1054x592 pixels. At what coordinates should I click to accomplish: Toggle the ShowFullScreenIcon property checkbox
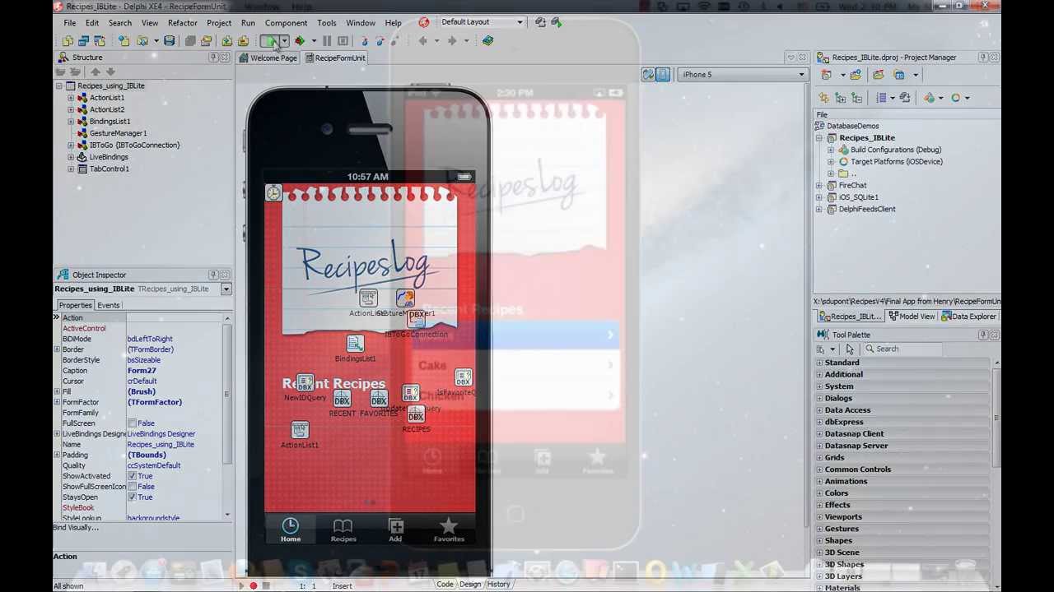click(x=132, y=487)
